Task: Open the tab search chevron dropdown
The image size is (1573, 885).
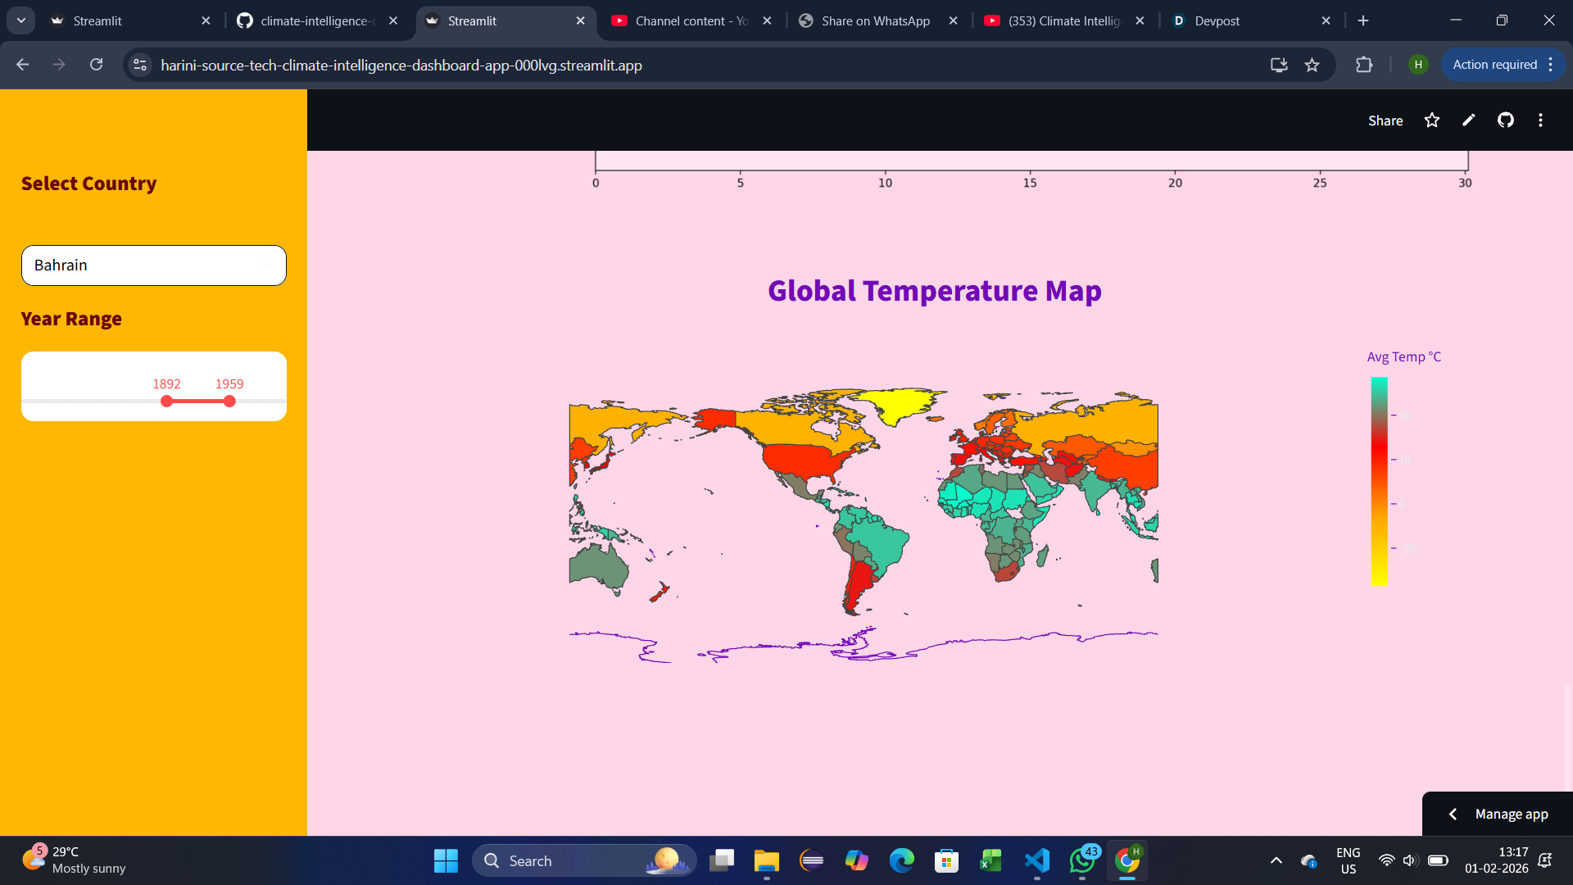Action: click(x=21, y=20)
